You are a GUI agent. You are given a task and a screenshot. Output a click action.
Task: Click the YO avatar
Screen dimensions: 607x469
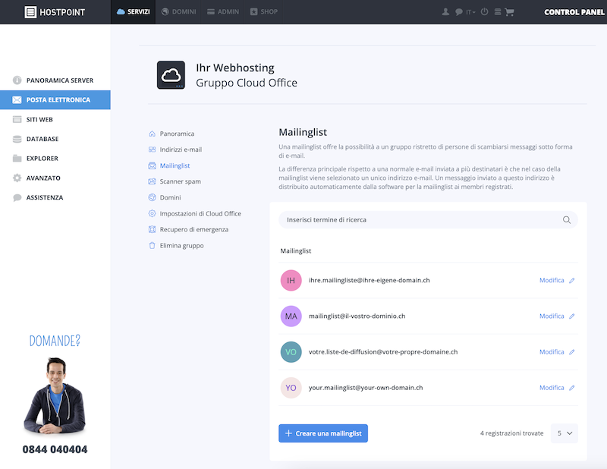(x=291, y=388)
